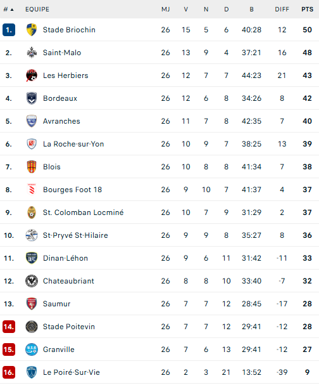Open Les Herbiers crest icon
Image resolution: width=319 pixels, height=385 pixels.
[x=32, y=75]
